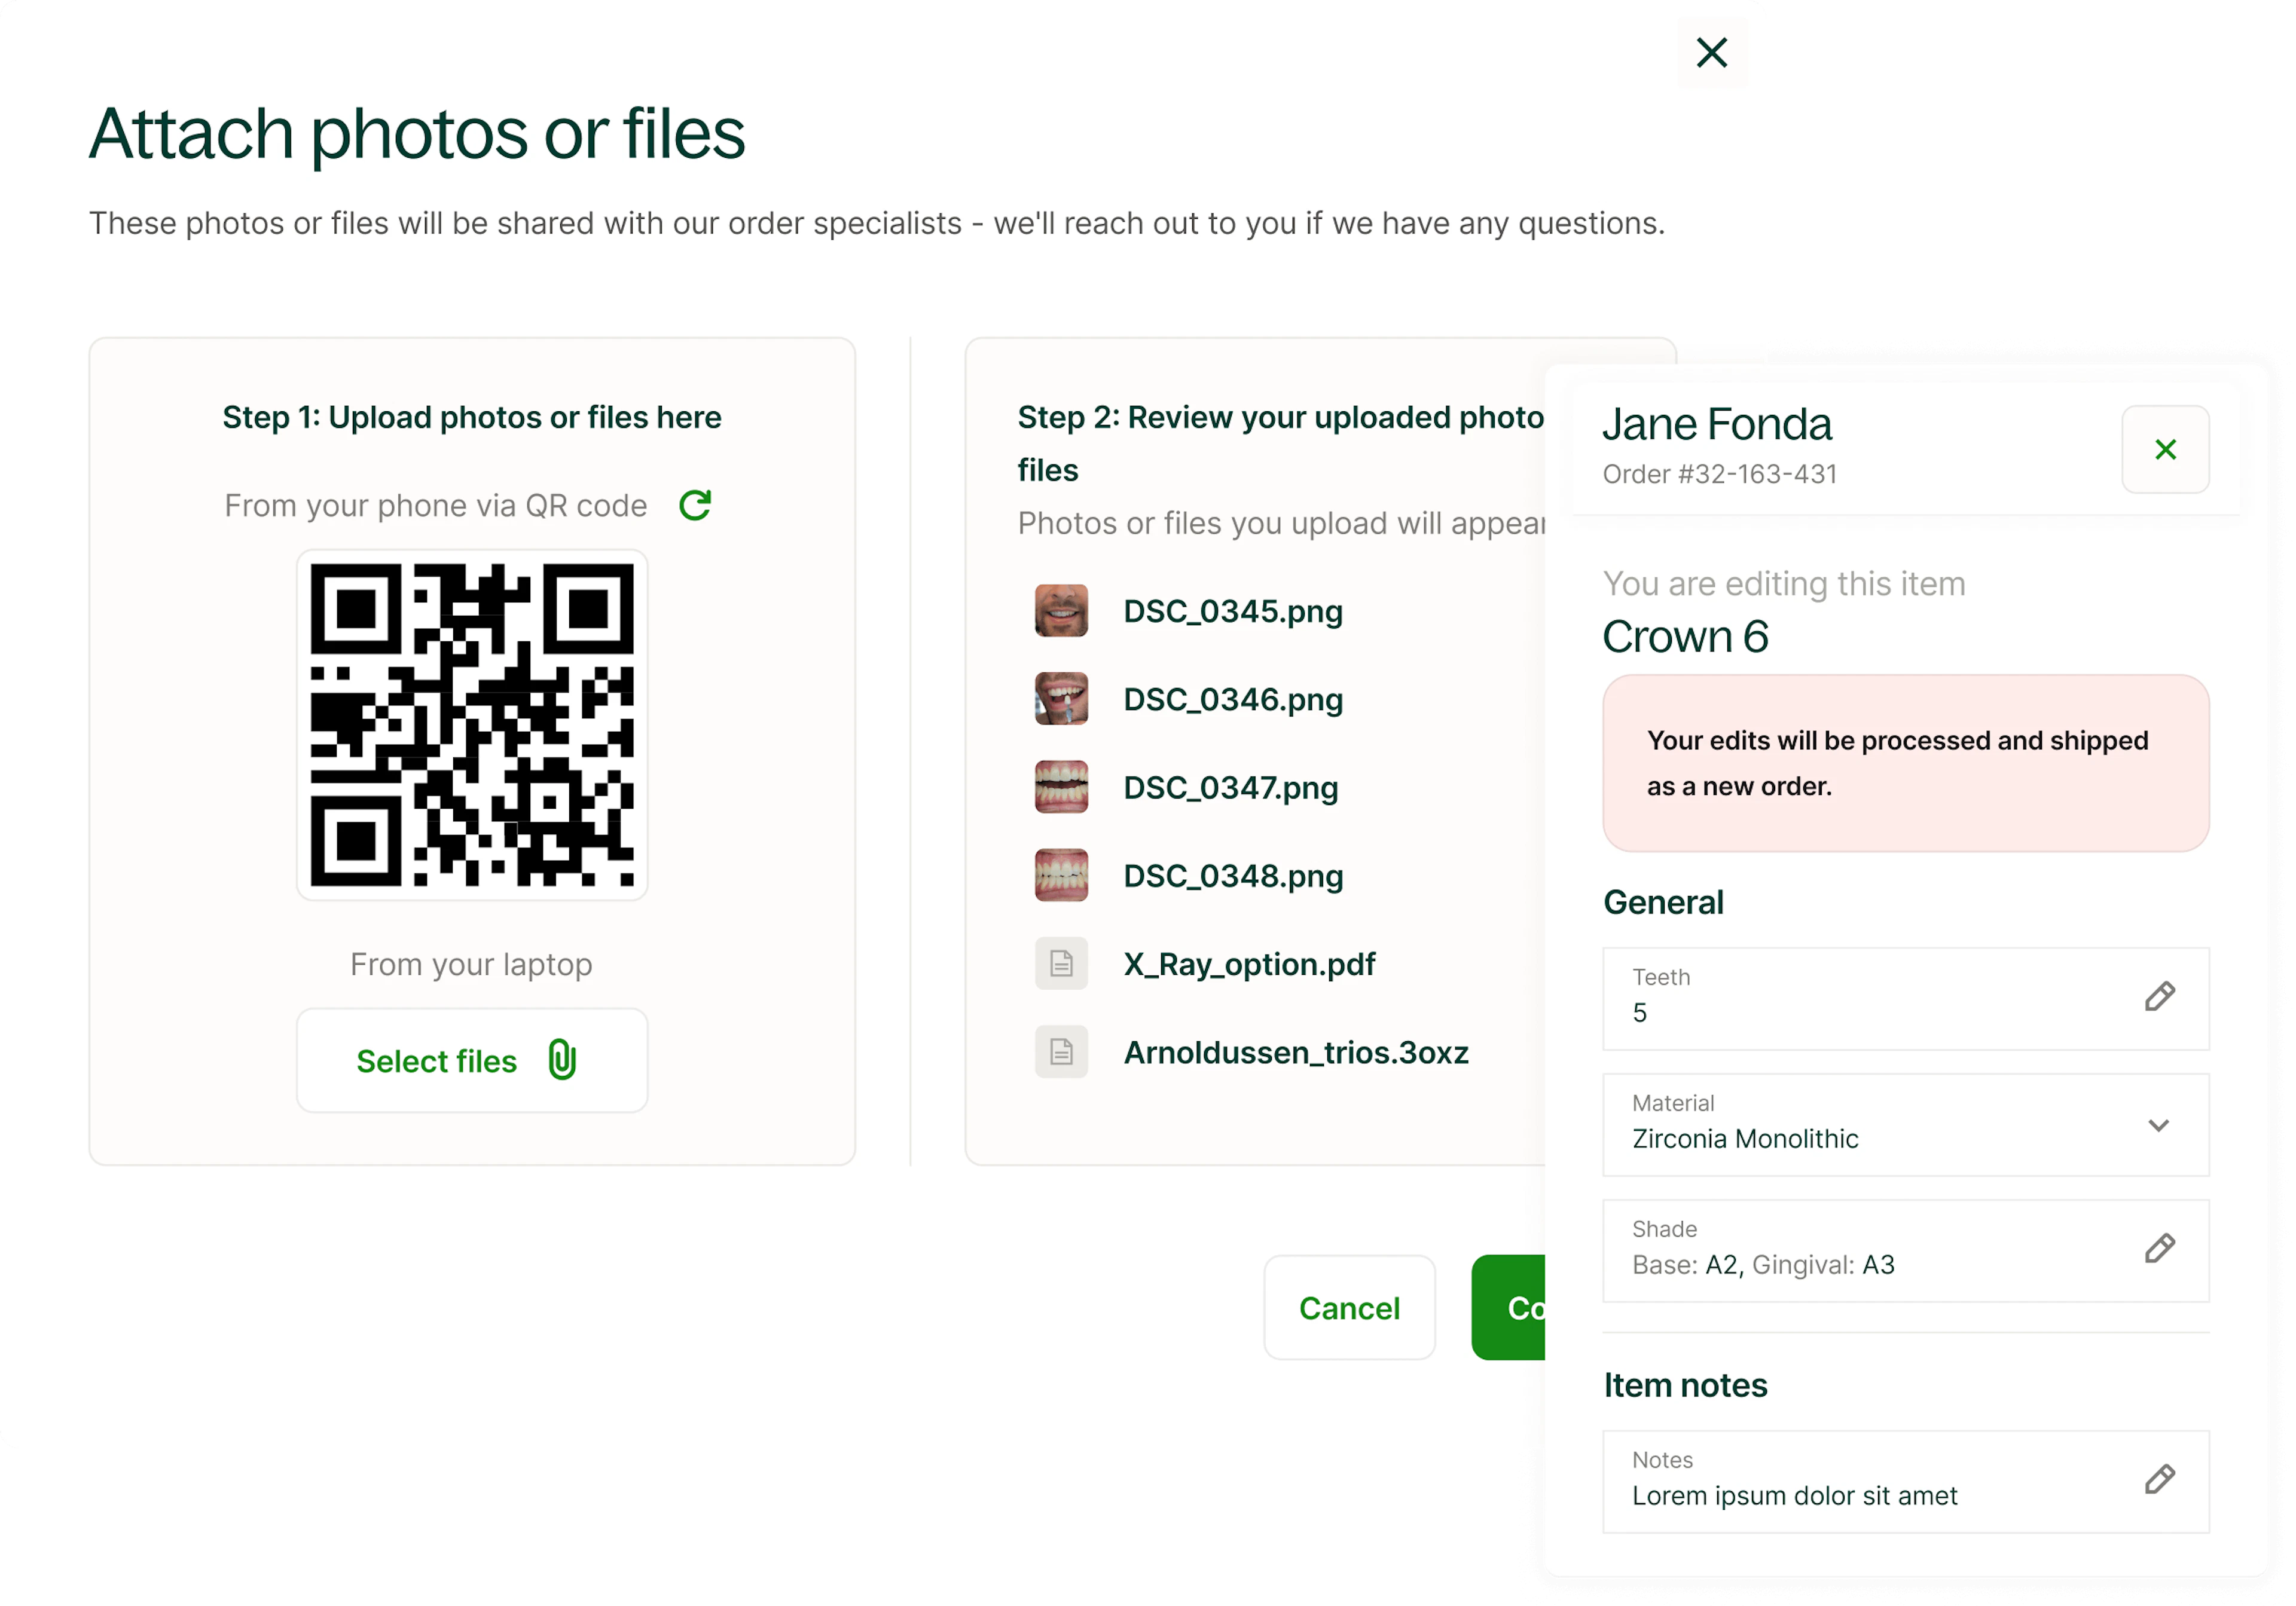The width and height of the screenshot is (2296, 1606).
Task: Click the QR code image
Action: tap(472, 724)
